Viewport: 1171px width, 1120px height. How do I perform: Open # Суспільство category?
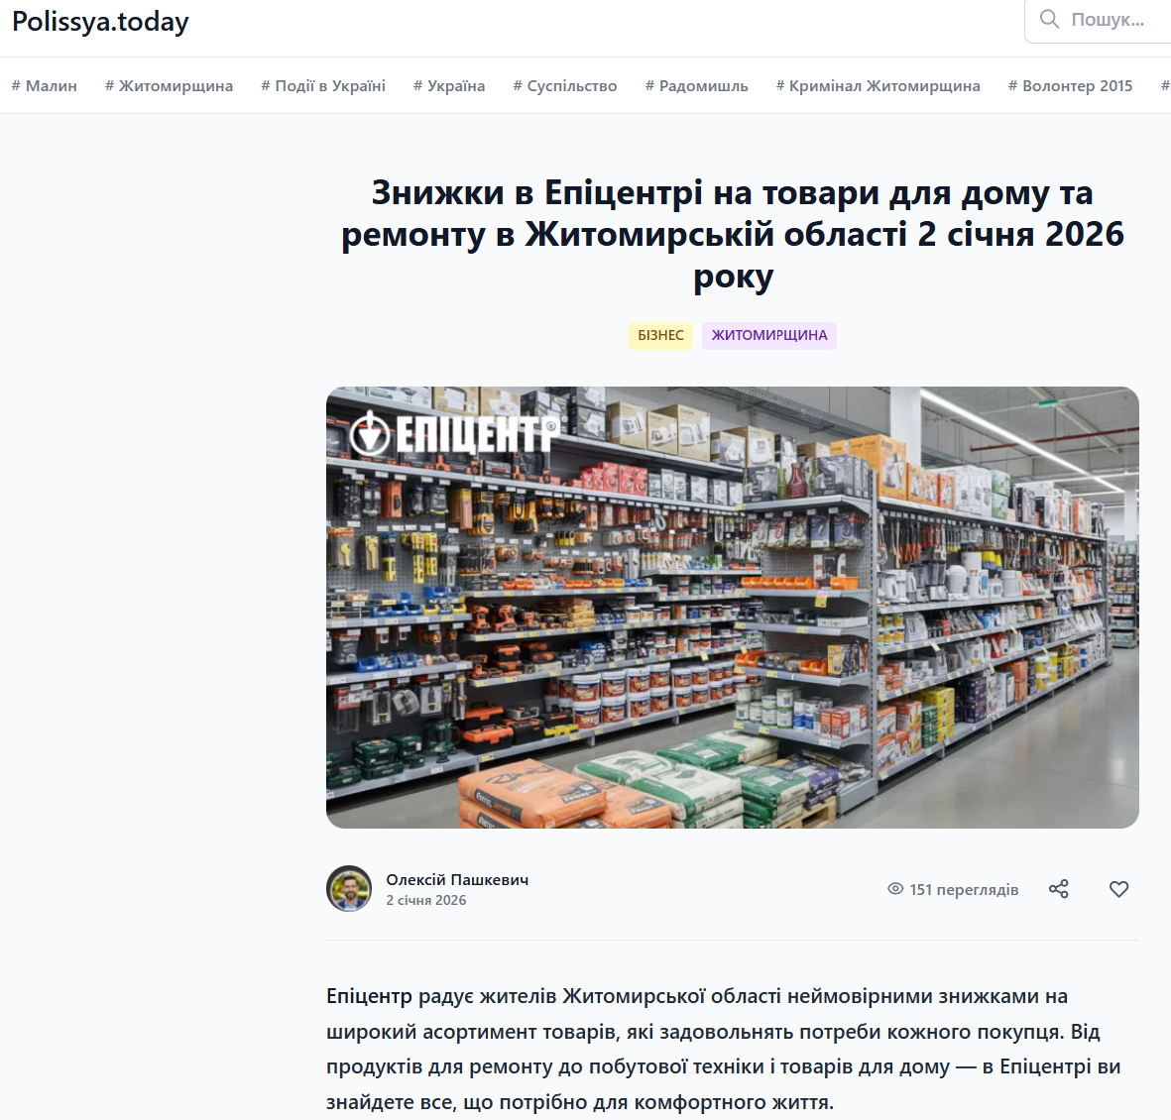tap(564, 86)
